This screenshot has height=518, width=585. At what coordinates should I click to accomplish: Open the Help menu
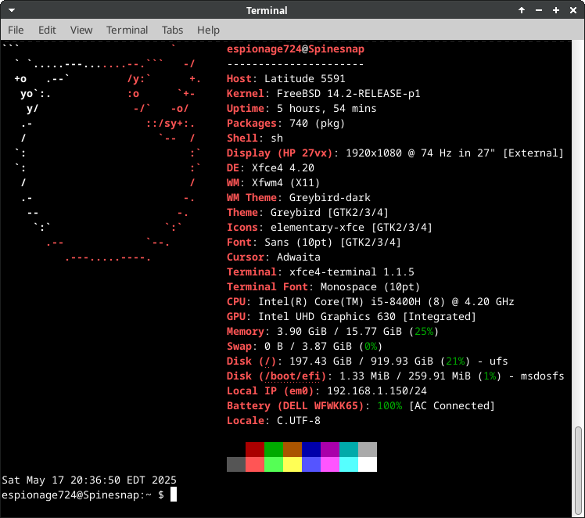coord(208,30)
